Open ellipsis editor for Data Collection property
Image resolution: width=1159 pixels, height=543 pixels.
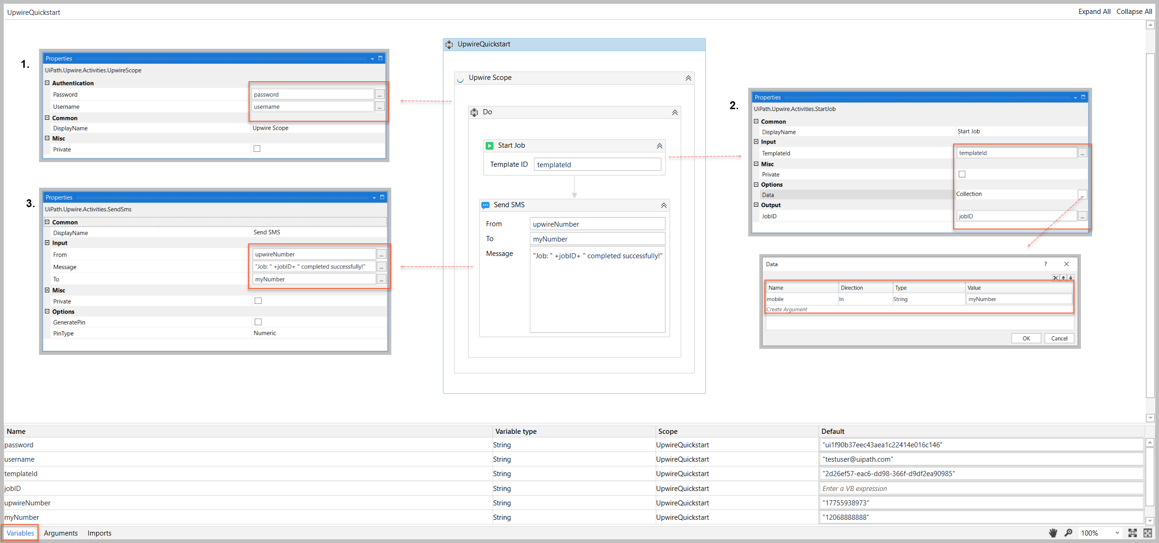coord(1082,194)
